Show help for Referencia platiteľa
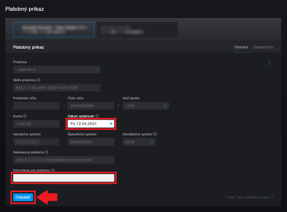Screen dimensions: 287x212 (x=47, y=152)
